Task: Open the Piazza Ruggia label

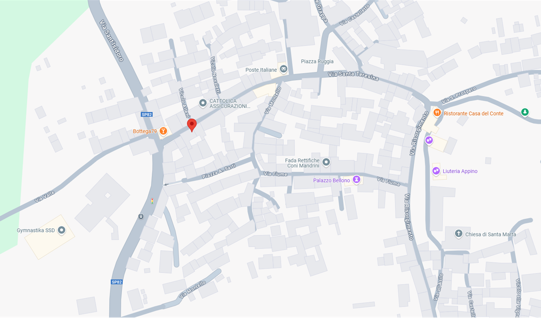Action: (x=317, y=61)
